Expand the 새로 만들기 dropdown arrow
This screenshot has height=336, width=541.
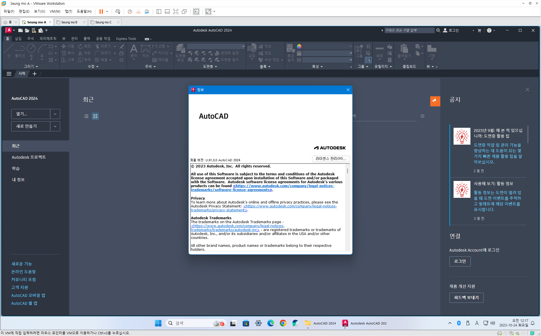click(55, 126)
